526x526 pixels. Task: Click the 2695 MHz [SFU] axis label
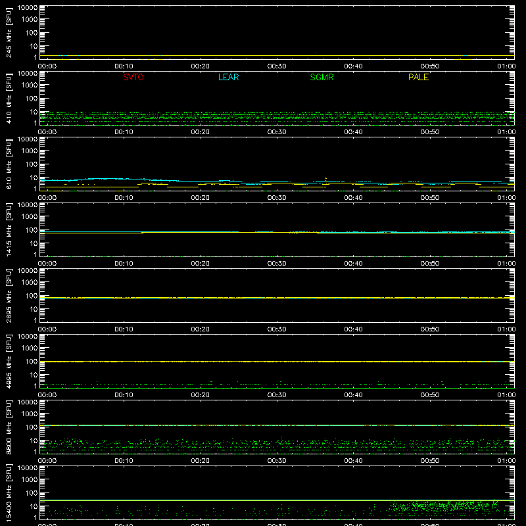9,295
